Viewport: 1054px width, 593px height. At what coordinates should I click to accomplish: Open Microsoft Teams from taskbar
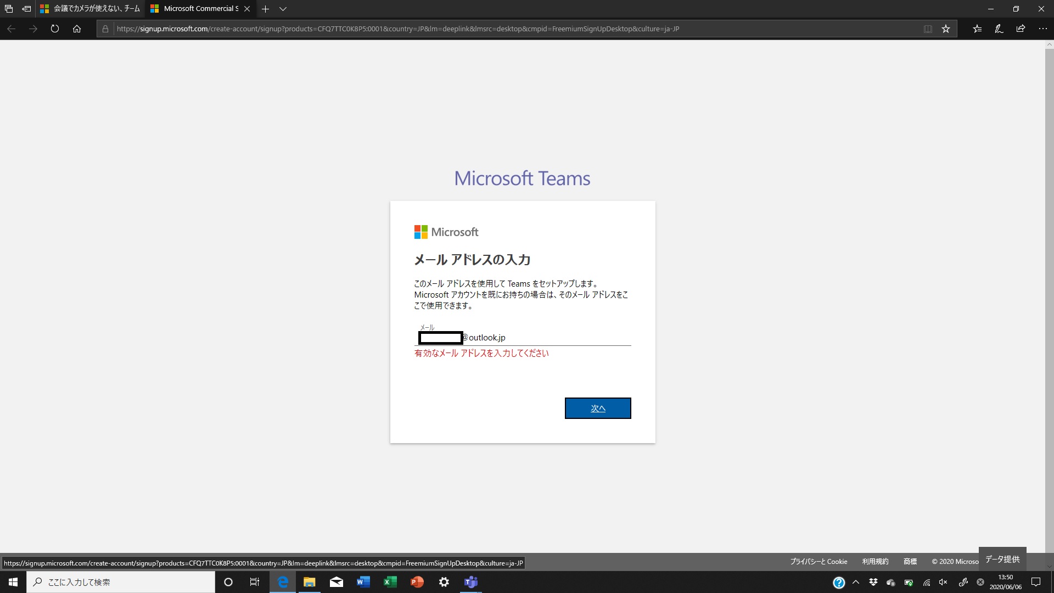pos(471,582)
